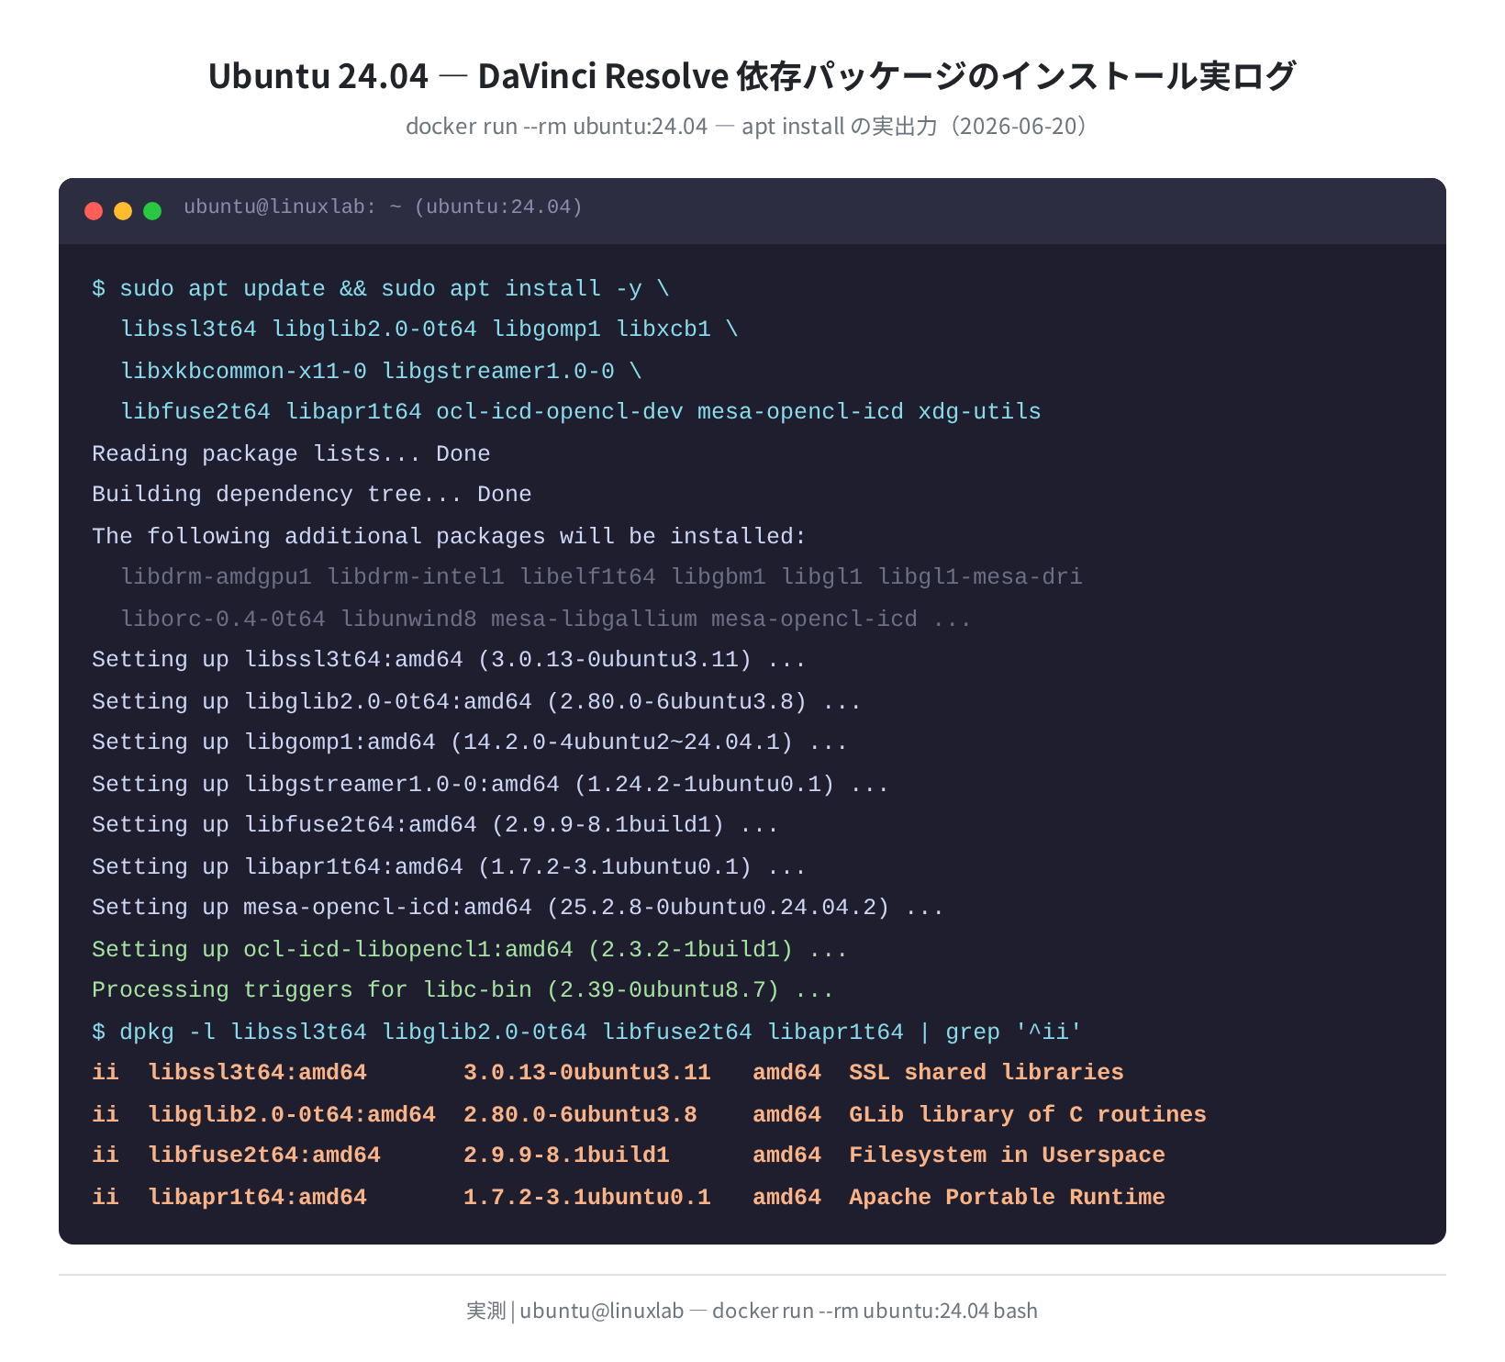Viewport: 1505px width, 1362px height.
Task: Click 'Setting up libfuse2t64:amd64' line
Action: pos(436,825)
